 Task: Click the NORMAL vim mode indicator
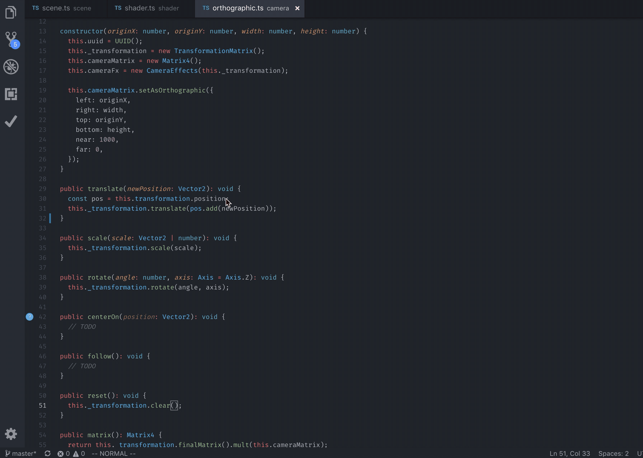click(113, 454)
